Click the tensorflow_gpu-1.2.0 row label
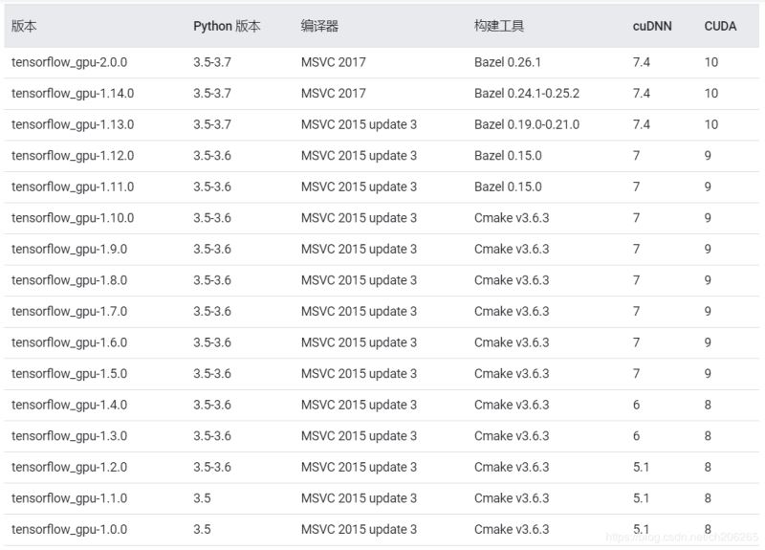The height and width of the screenshot is (550, 765). [69, 467]
